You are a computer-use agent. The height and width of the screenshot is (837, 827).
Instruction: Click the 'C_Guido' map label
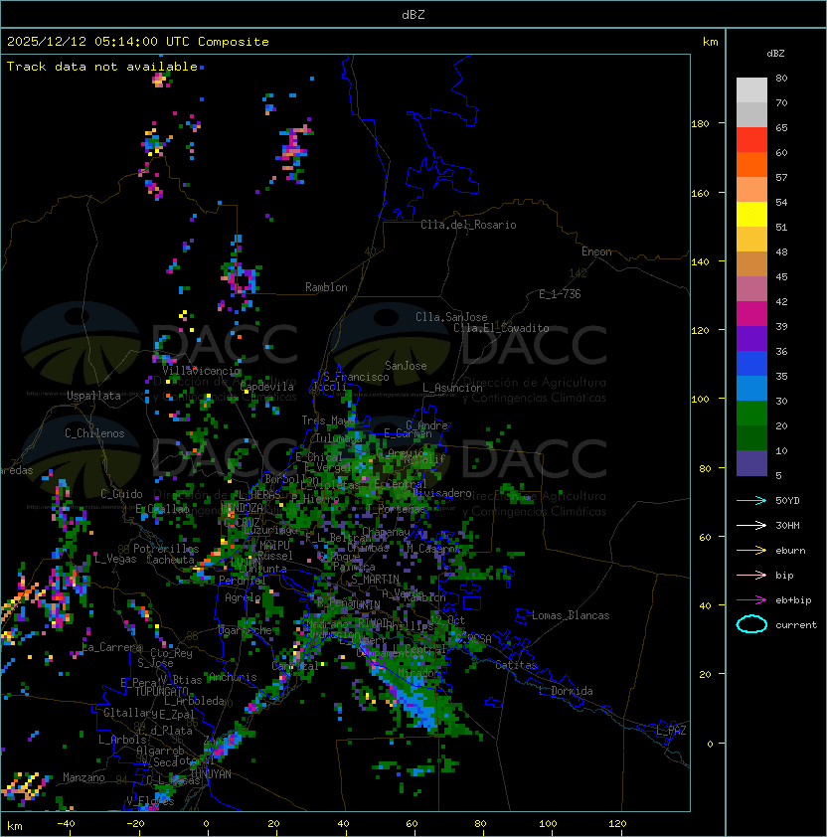point(121,494)
